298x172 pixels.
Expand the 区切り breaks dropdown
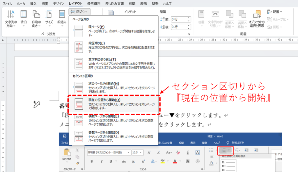pos(80,12)
